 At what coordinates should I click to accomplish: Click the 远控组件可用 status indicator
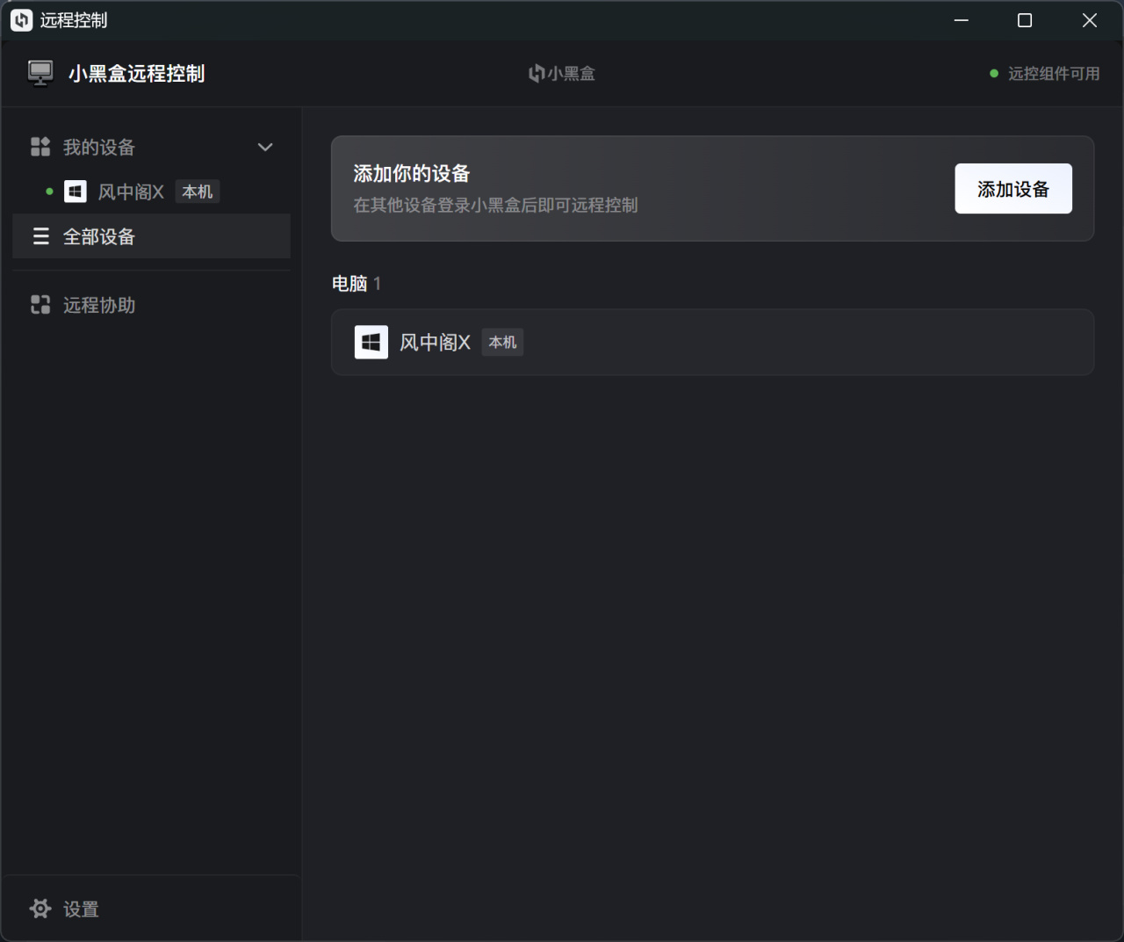1044,74
